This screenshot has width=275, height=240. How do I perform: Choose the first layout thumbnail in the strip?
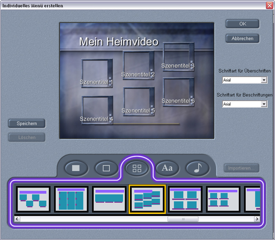tap(33, 199)
